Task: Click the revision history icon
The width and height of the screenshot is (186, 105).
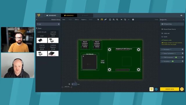Action: (125, 20)
